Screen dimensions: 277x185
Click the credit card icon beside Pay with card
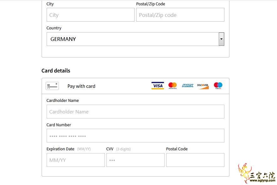pyautogui.click(x=52, y=86)
